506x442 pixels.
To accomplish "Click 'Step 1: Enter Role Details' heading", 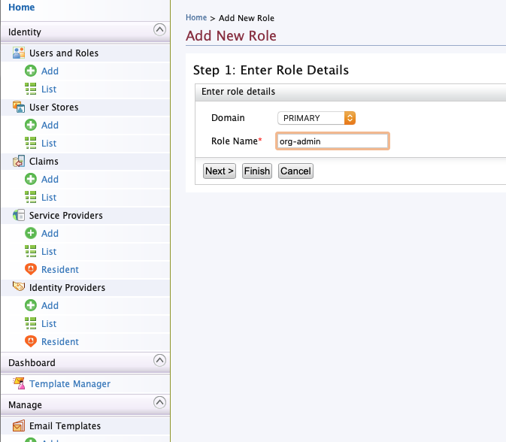I will [271, 71].
